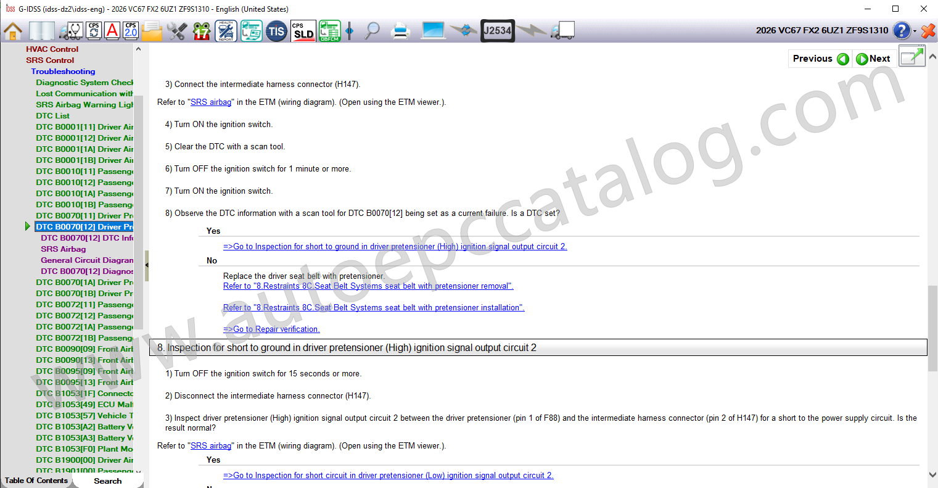Click the laptop computer icon
Image resolution: width=938 pixels, height=488 pixels.
(x=434, y=30)
